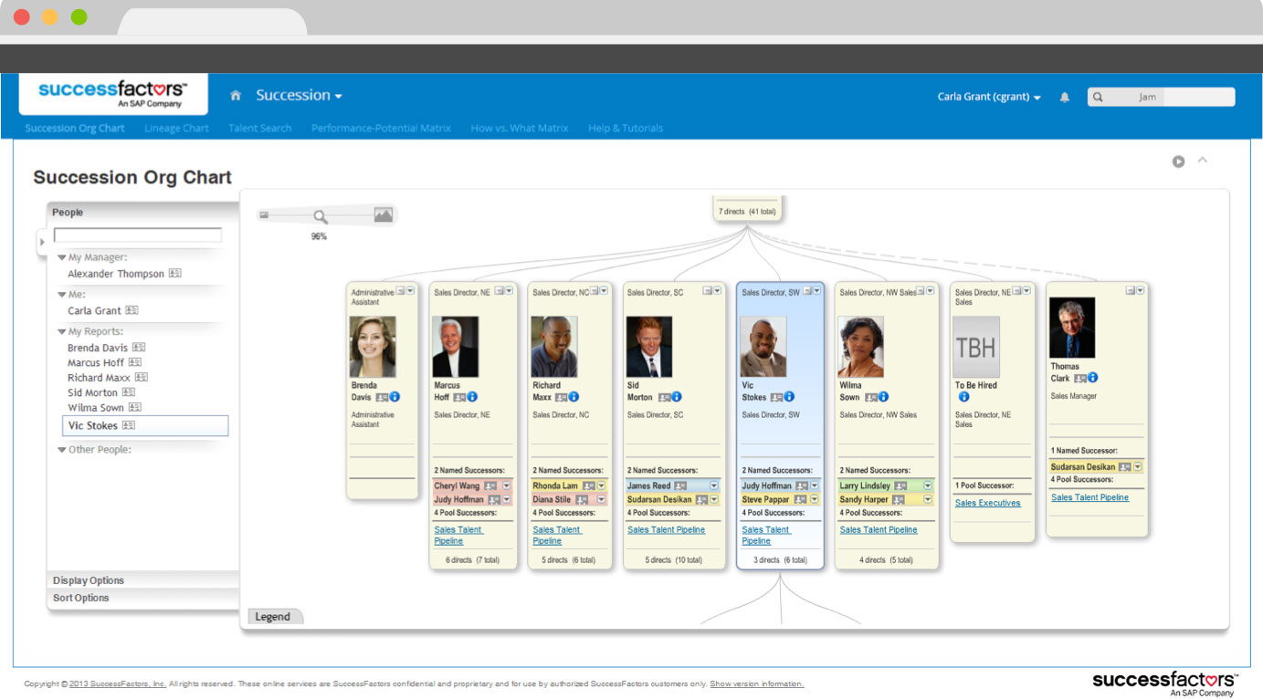Open dropdown for successor Steve Pappar

point(815,500)
